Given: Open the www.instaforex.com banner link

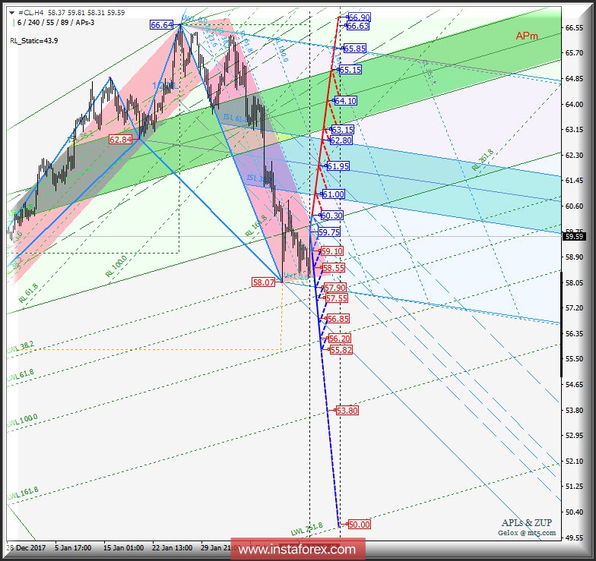Looking at the screenshot, I should pos(298,550).
